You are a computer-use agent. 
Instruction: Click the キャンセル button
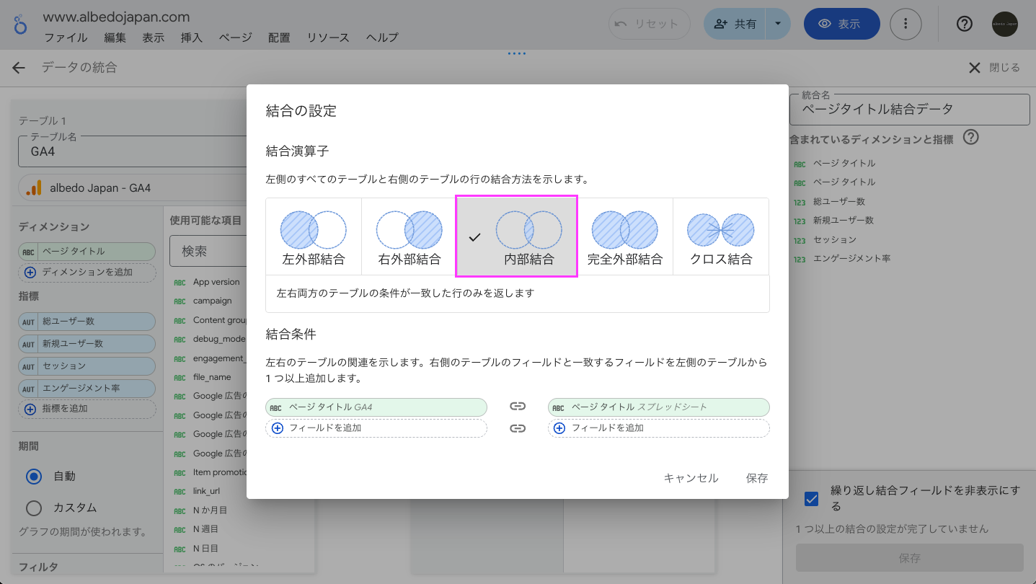point(690,477)
